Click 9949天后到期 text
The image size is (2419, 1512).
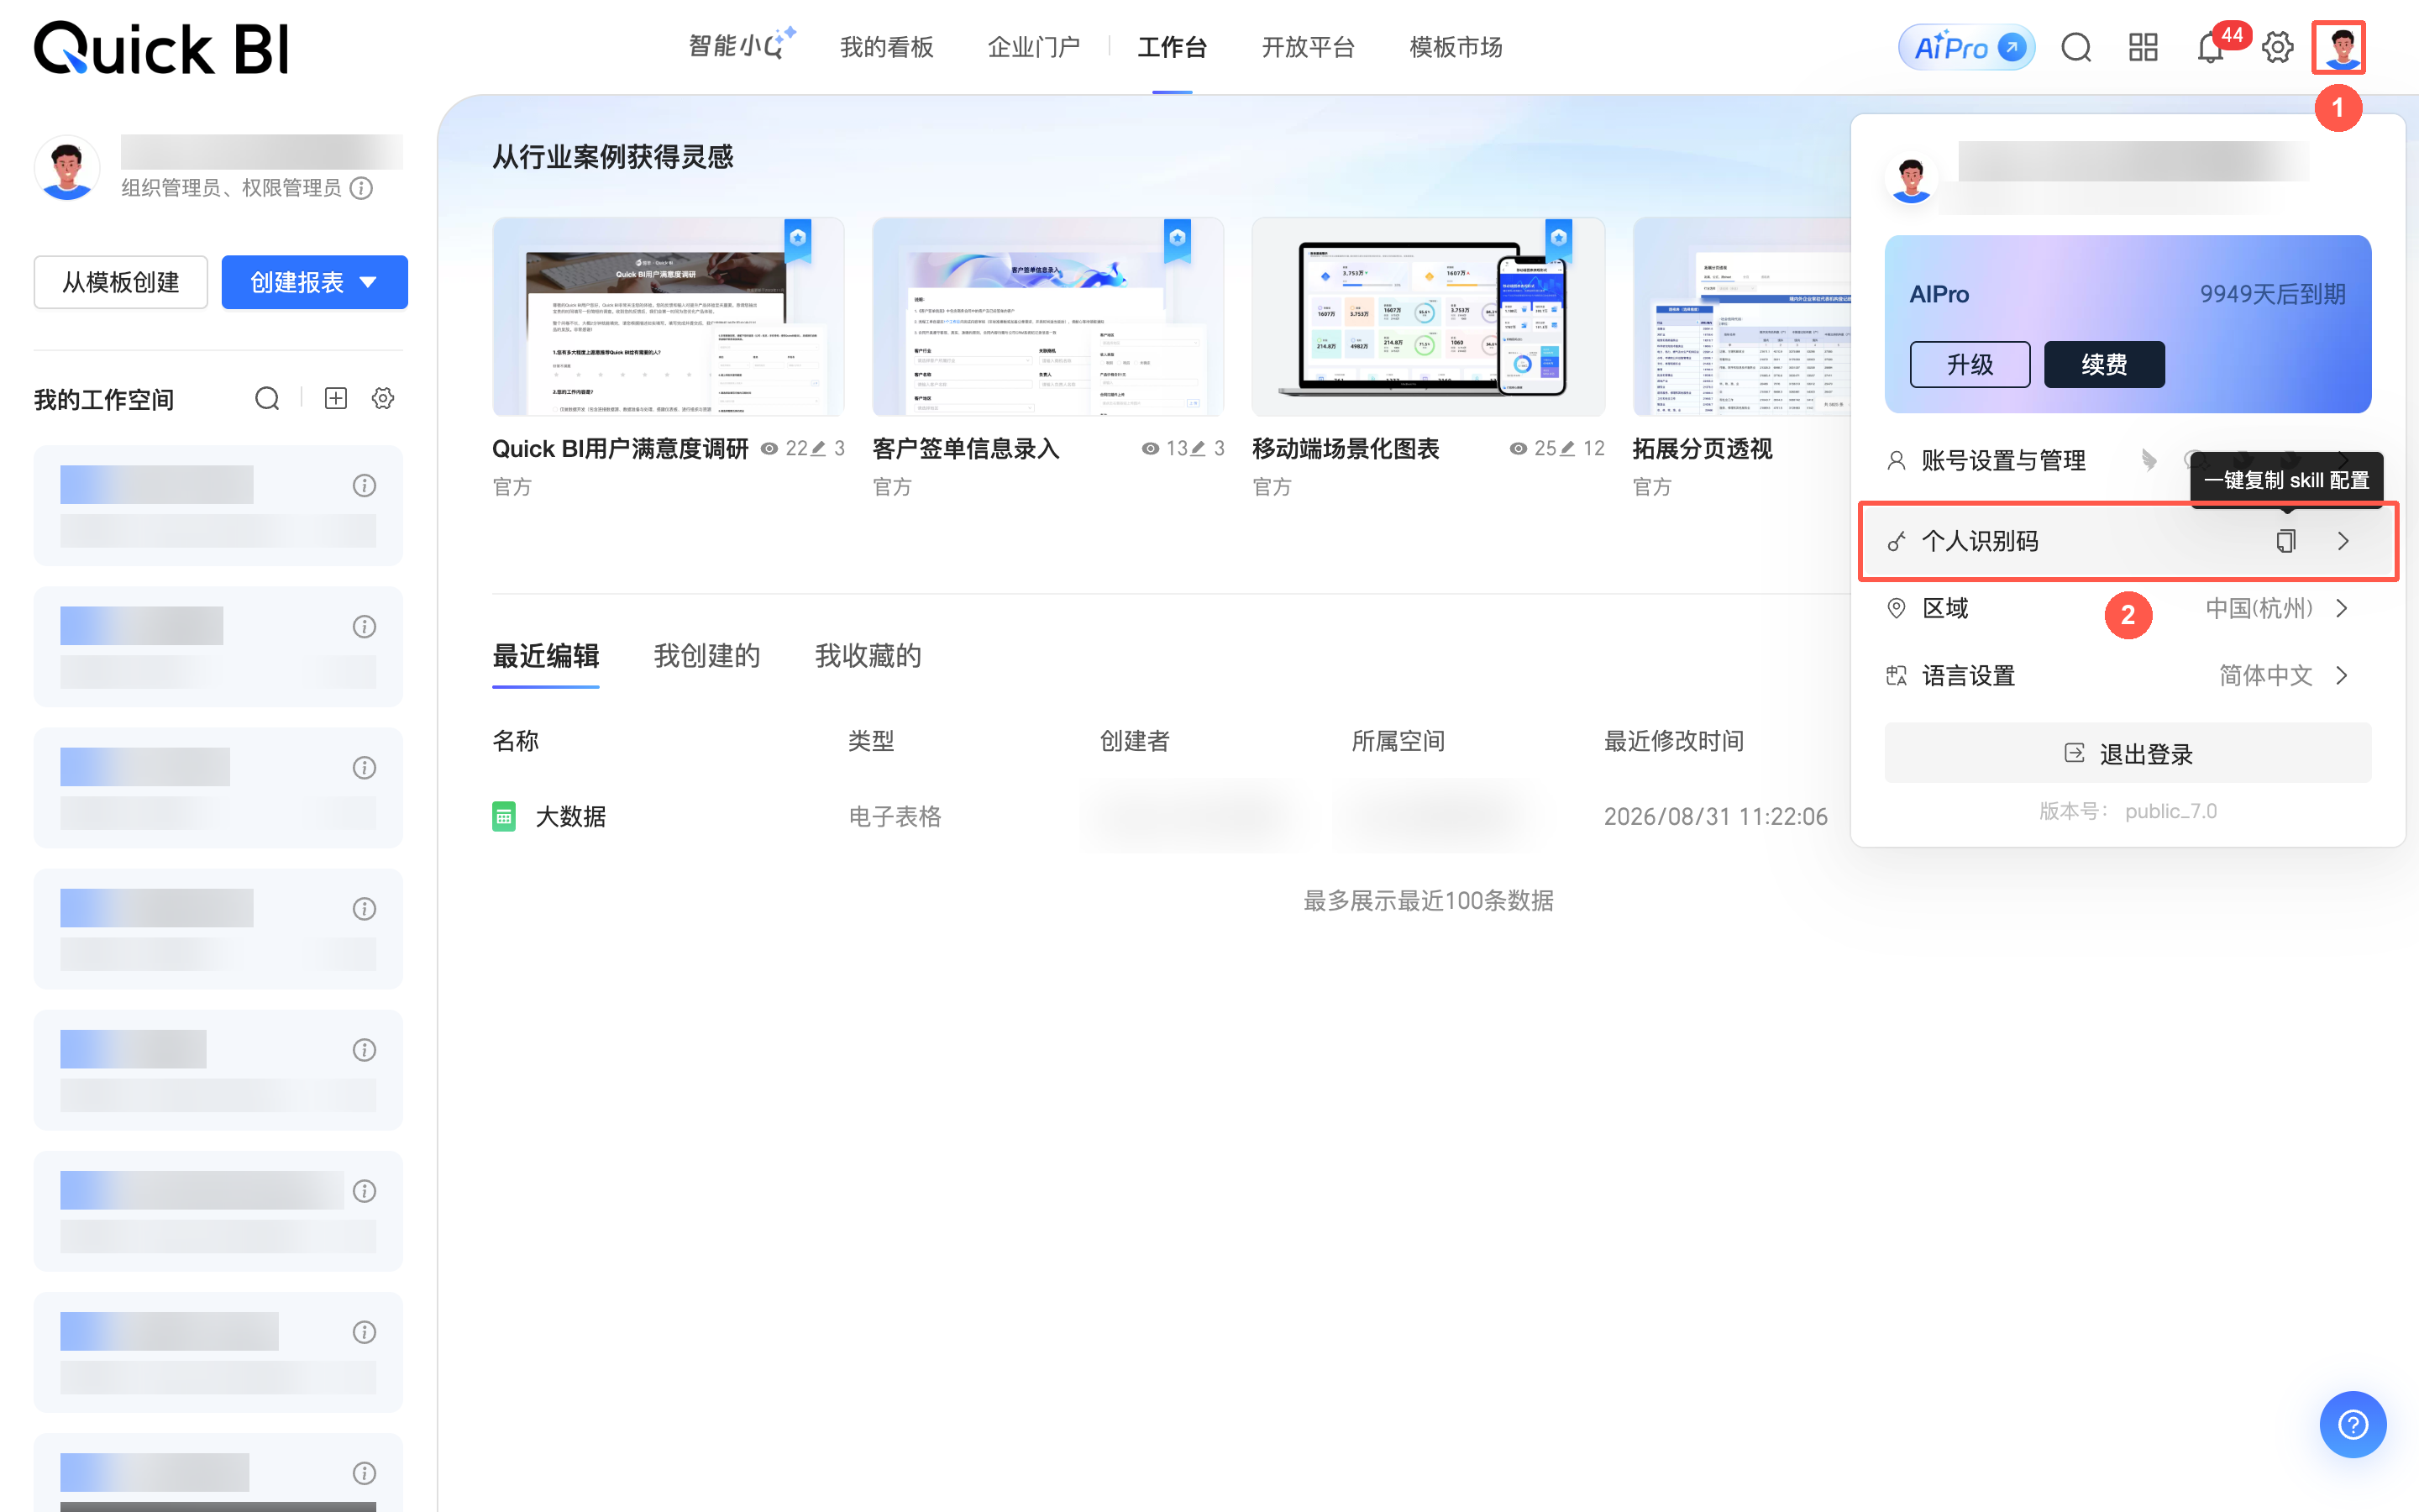(2272, 294)
